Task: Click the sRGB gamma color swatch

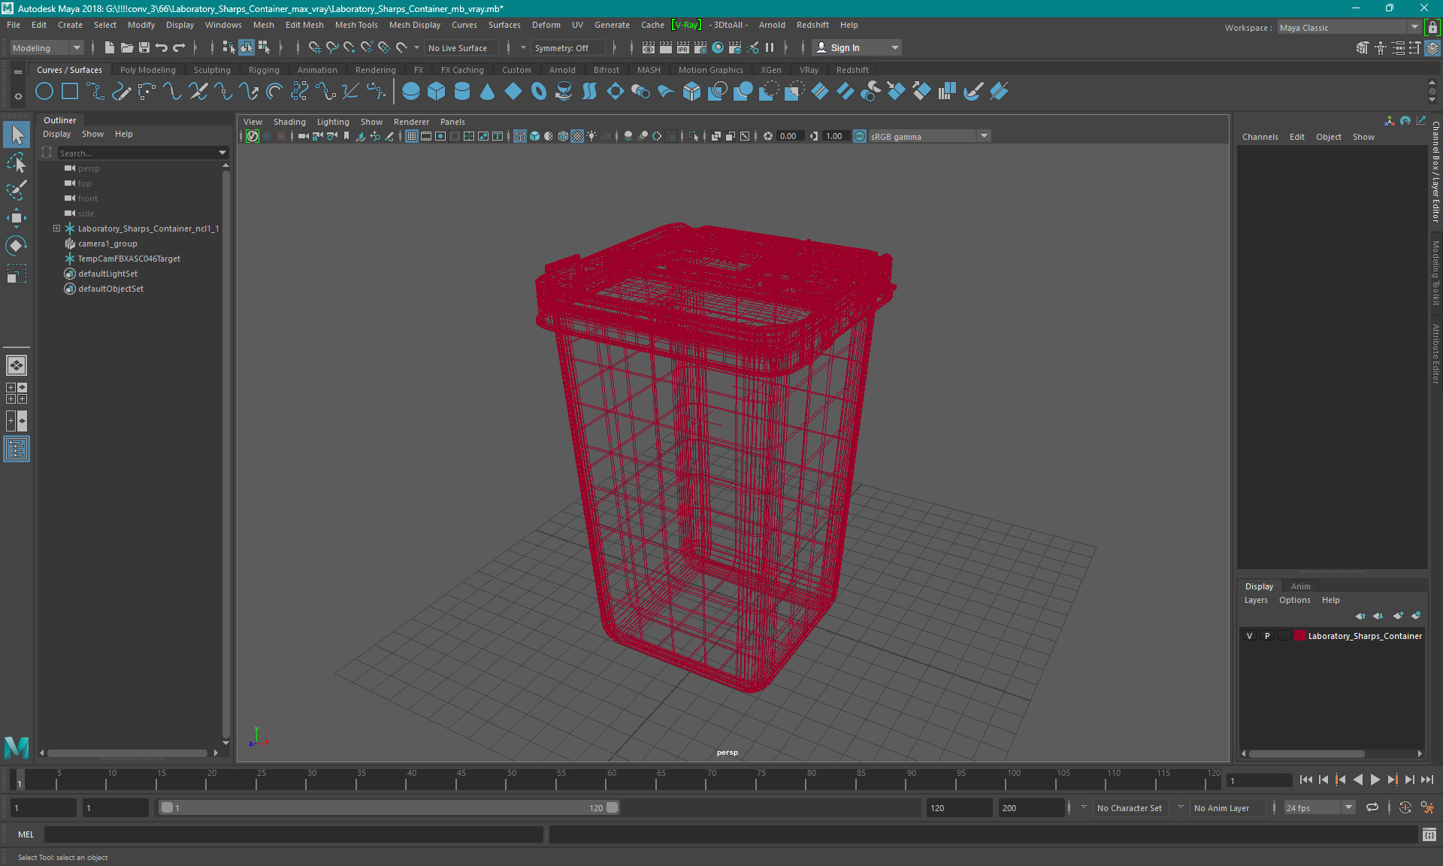Action: (858, 136)
